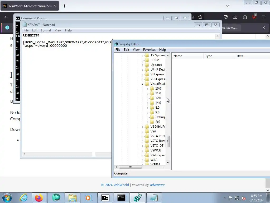The width and height of the screenshot is (270, 203).
Task: Expand the 8.0 registry key
Action: 147,108
